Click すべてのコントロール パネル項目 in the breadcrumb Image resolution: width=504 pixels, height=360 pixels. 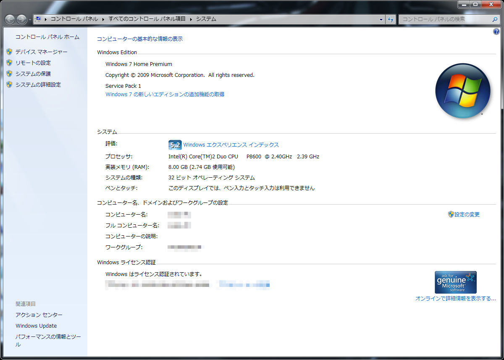click(147, 19)
